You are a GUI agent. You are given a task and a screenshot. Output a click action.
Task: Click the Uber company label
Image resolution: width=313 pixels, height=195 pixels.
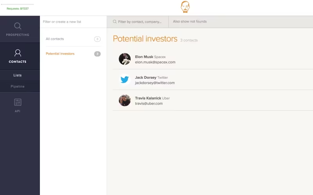pos(166,98)
